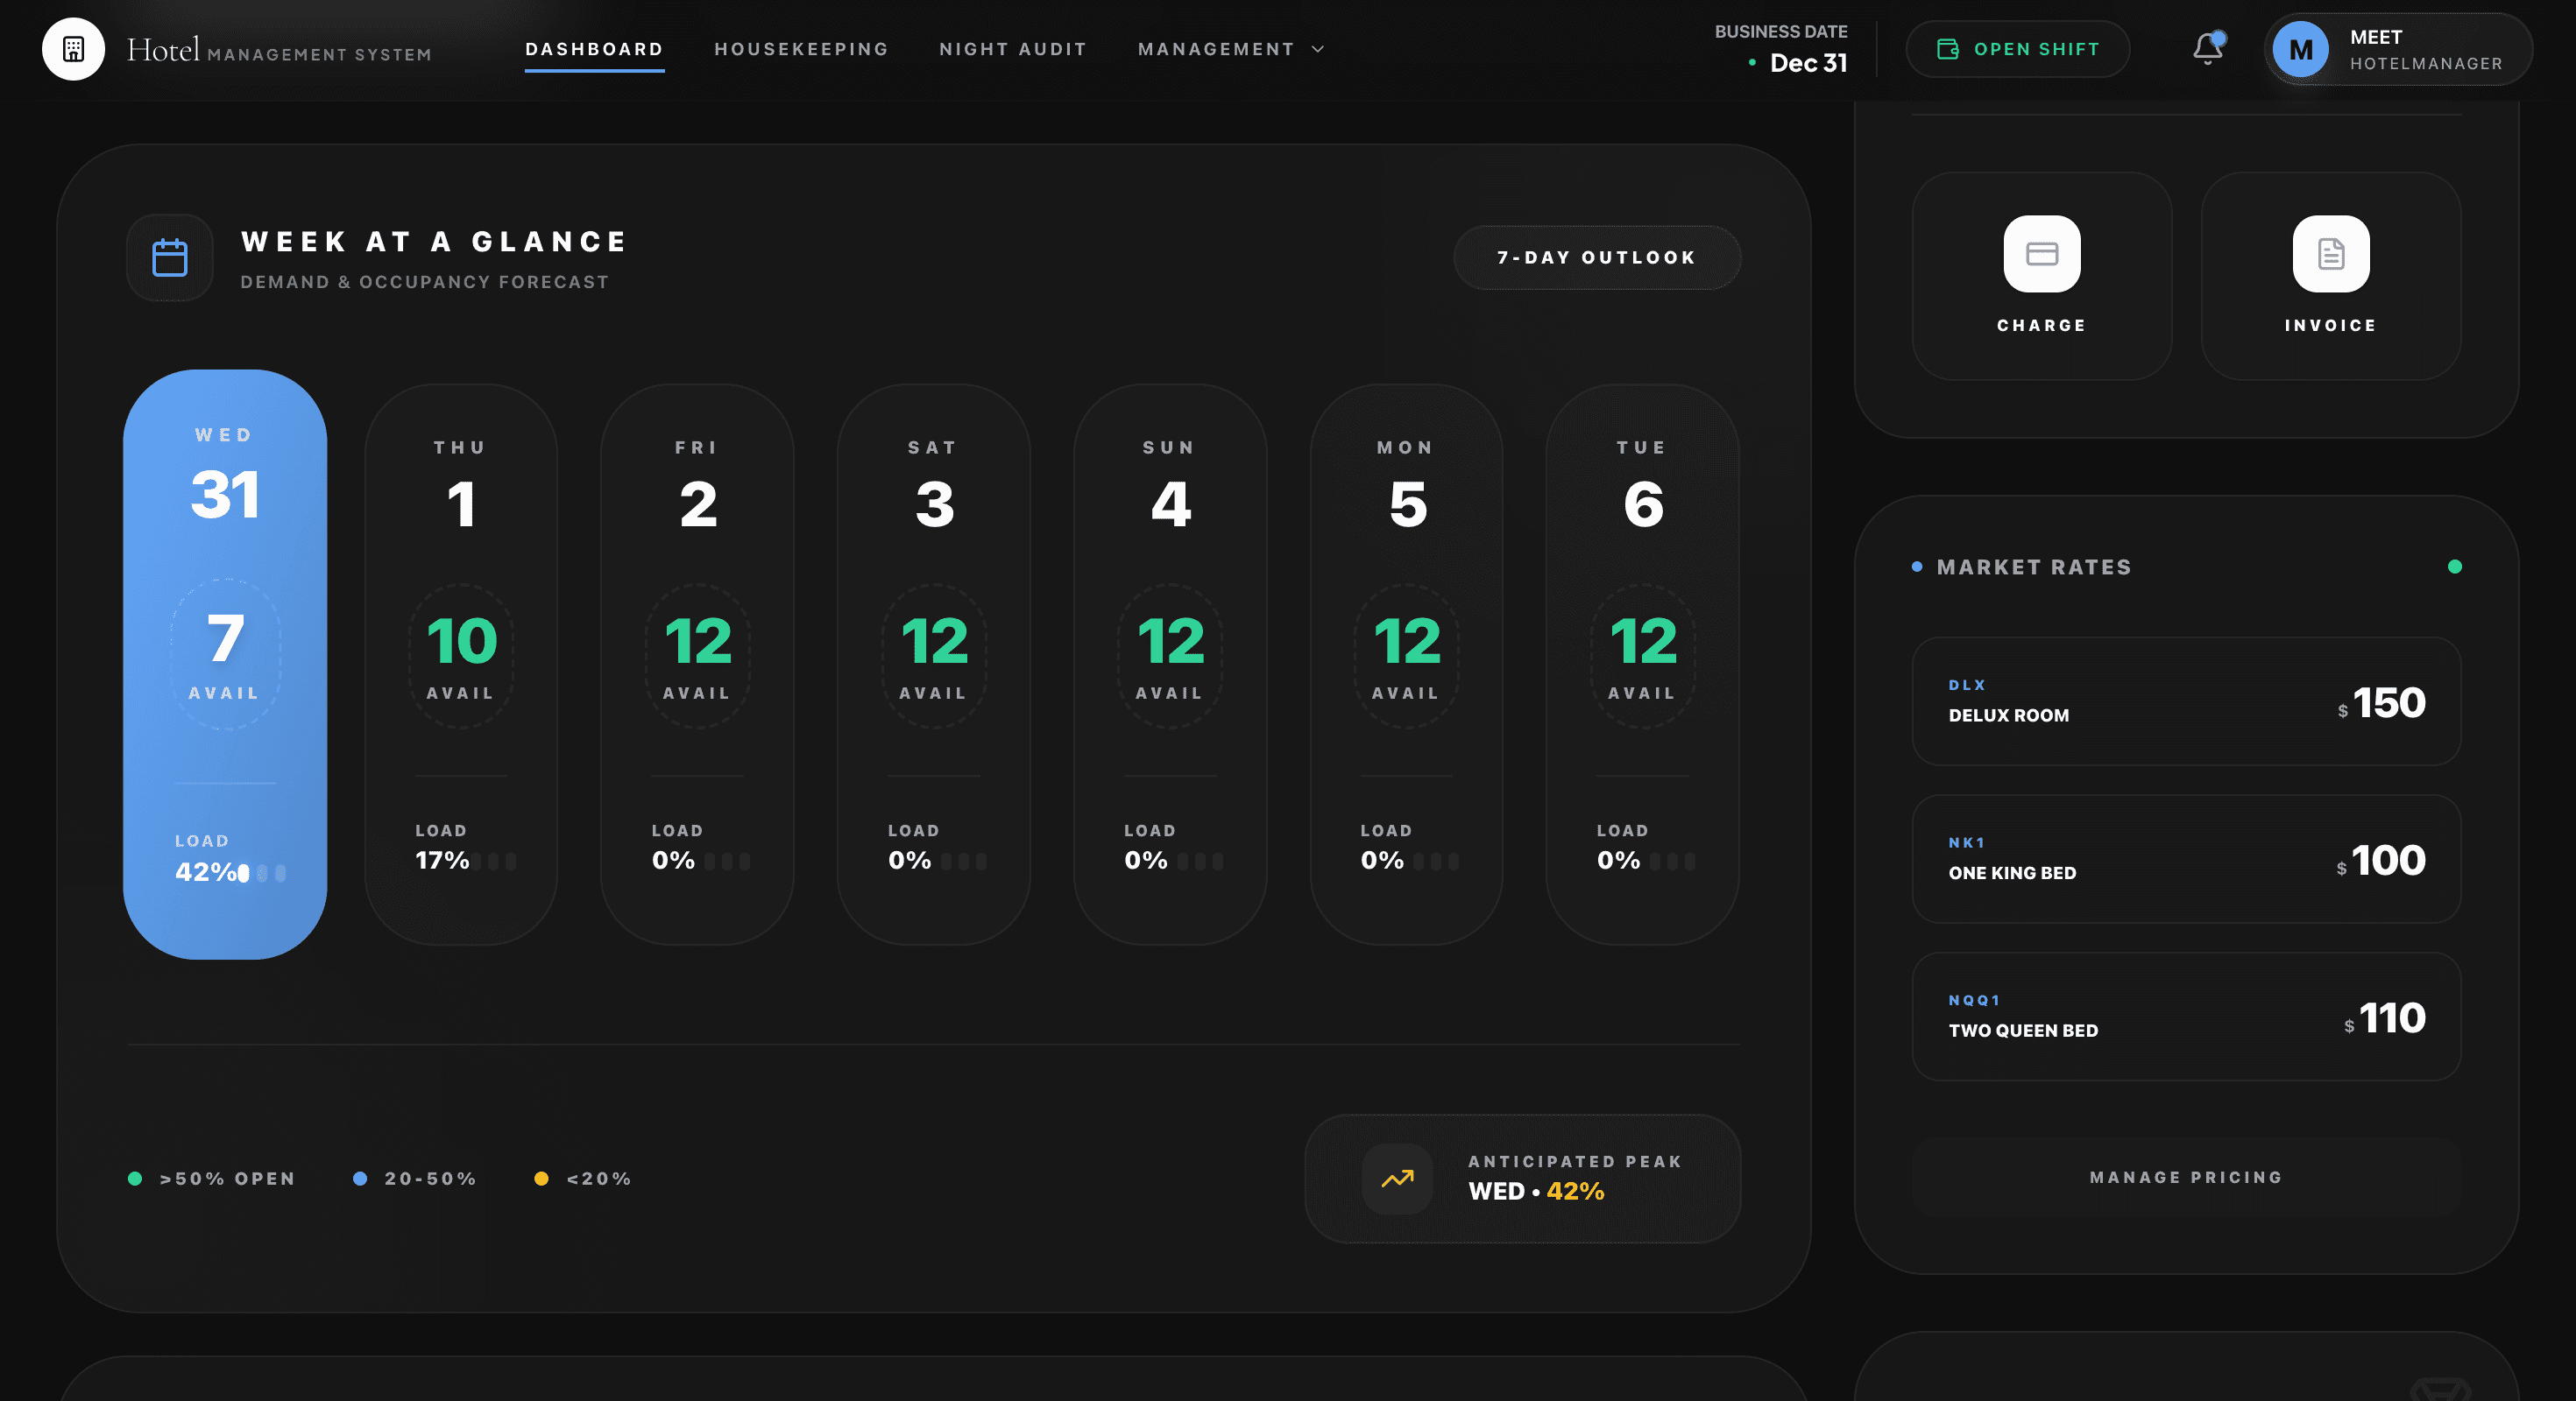Expand the Market Rates status indicator
The height and width of the screenshot is (1401, 2576).
point(2456,567)
